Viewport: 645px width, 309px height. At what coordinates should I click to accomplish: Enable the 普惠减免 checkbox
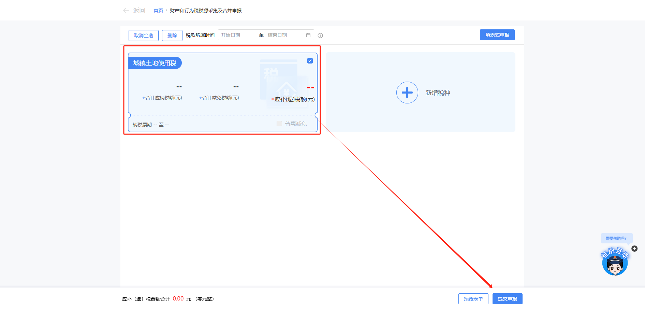pyautogui.click(x=279, y=124)
